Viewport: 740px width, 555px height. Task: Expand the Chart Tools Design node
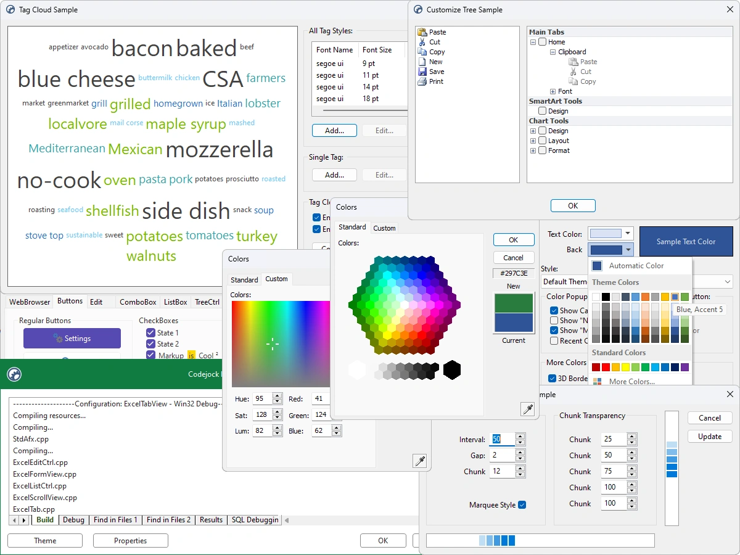pyautogui.click(x=533, y=131)
